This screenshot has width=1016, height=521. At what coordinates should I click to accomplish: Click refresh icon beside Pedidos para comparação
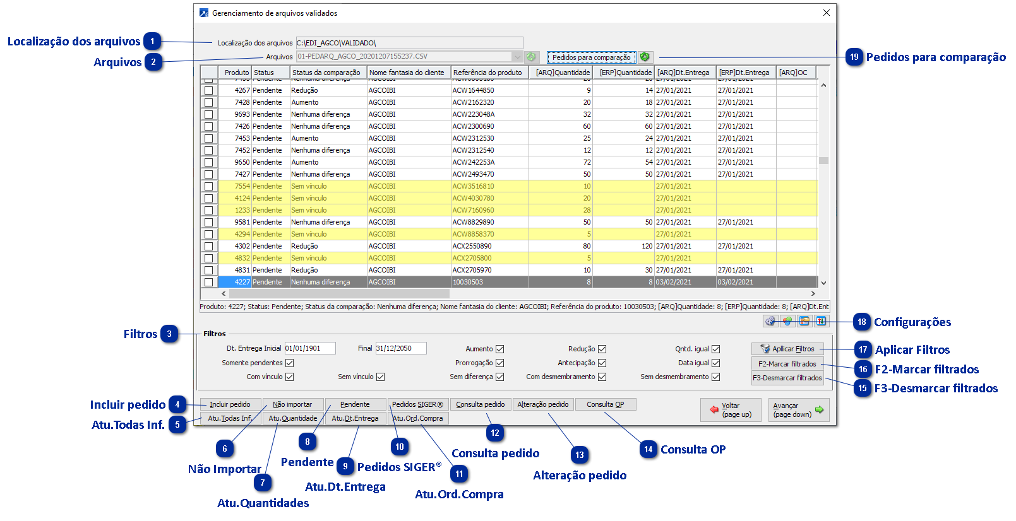point(645,57)
